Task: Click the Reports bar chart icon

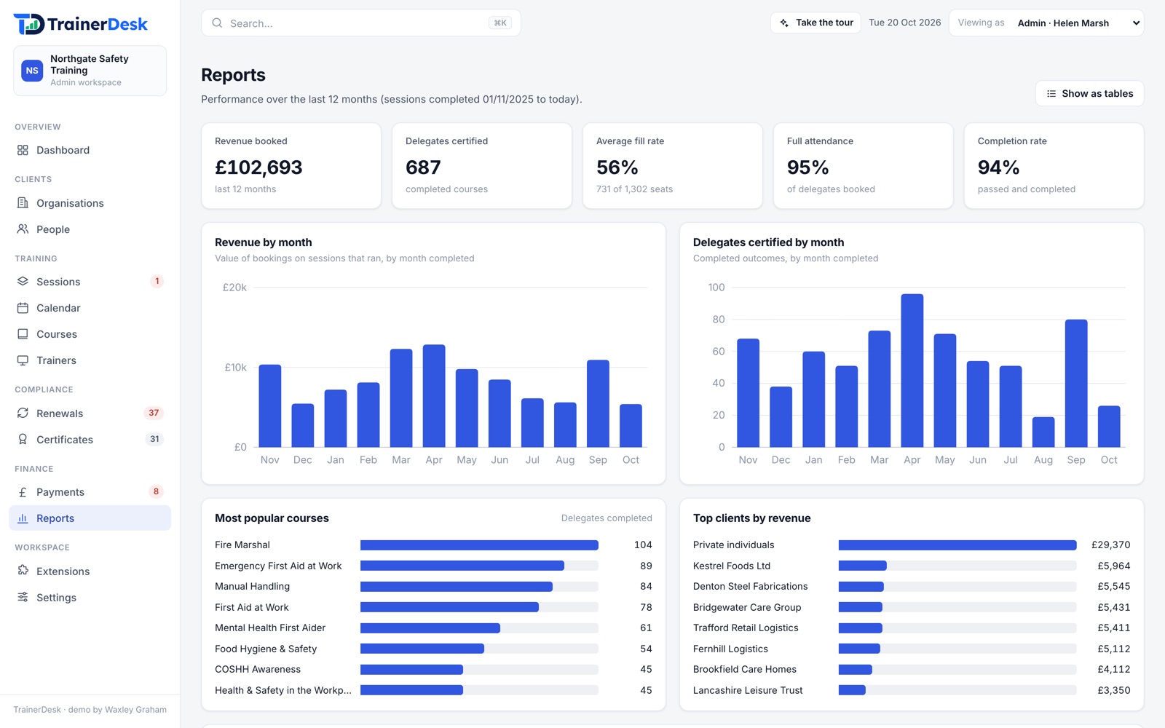Action: click(x=23, y=518)
